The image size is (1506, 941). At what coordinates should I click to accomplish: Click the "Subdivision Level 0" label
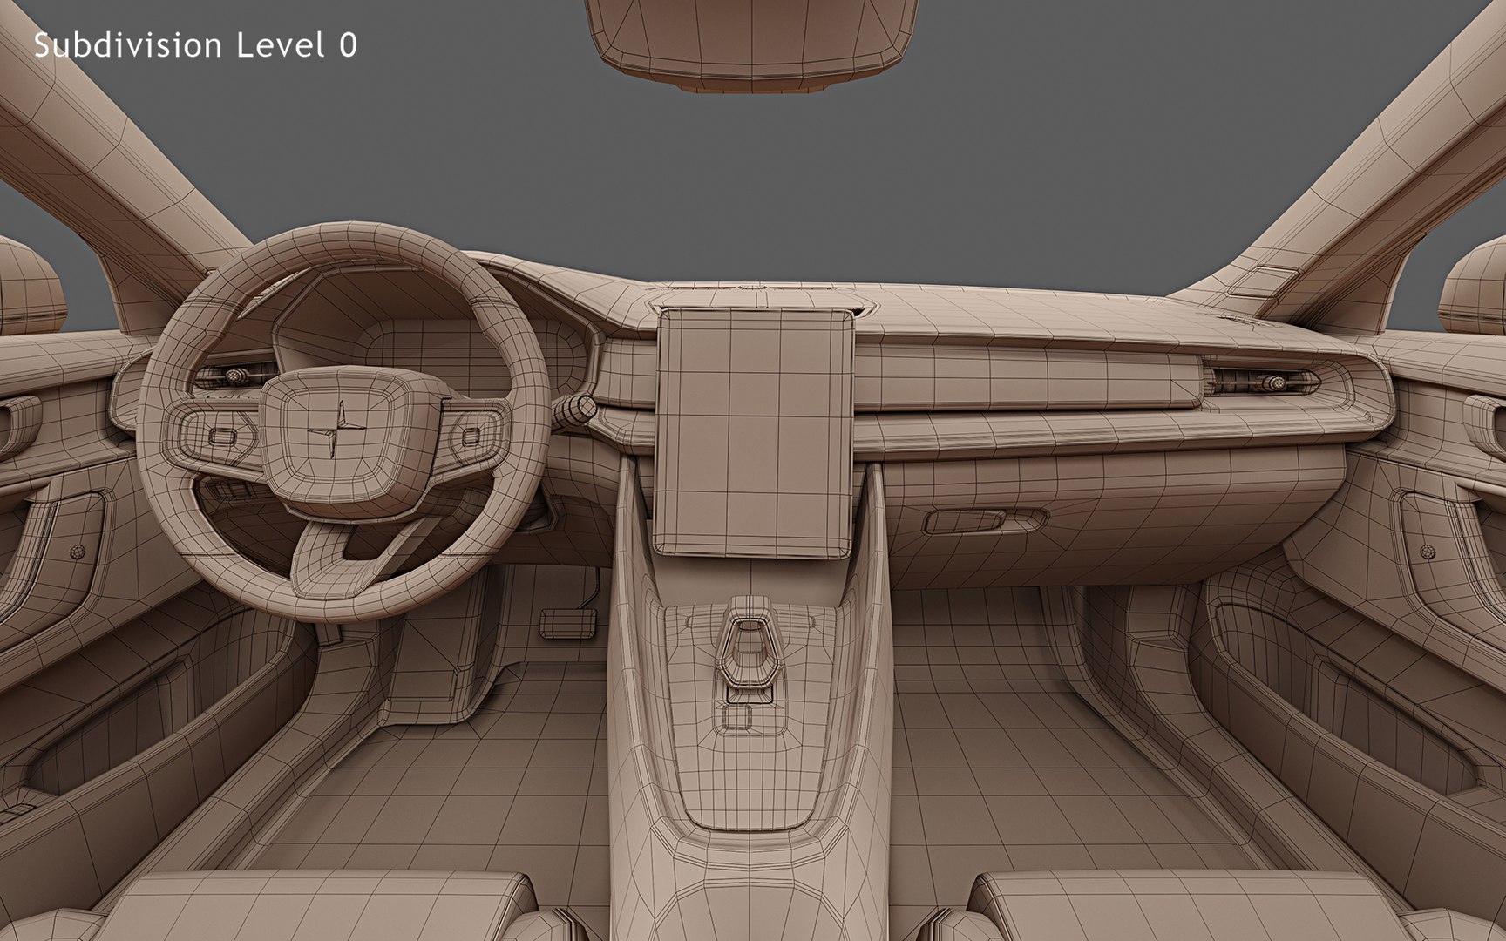[x=195, y=45]
